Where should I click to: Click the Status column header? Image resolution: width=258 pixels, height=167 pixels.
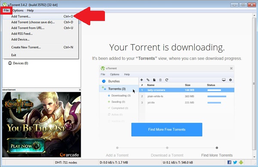211,85
